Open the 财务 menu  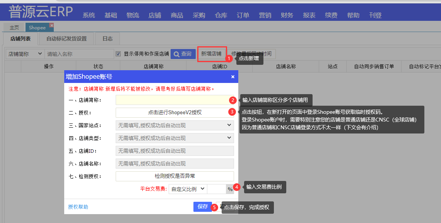click(287, 15)
